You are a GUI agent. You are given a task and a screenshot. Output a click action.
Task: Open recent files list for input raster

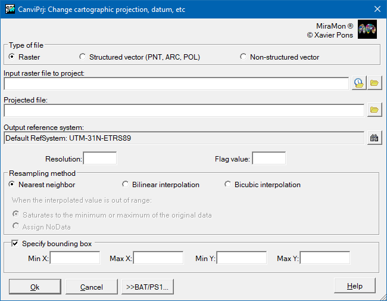point(358,83)
